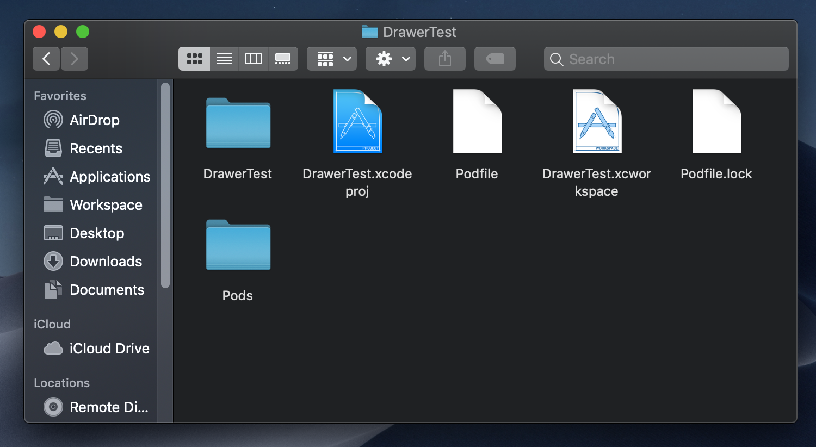Click the Edit Tags toolbar button
The height and width of the screenshot is (447, 816).
tap(495, 59)
